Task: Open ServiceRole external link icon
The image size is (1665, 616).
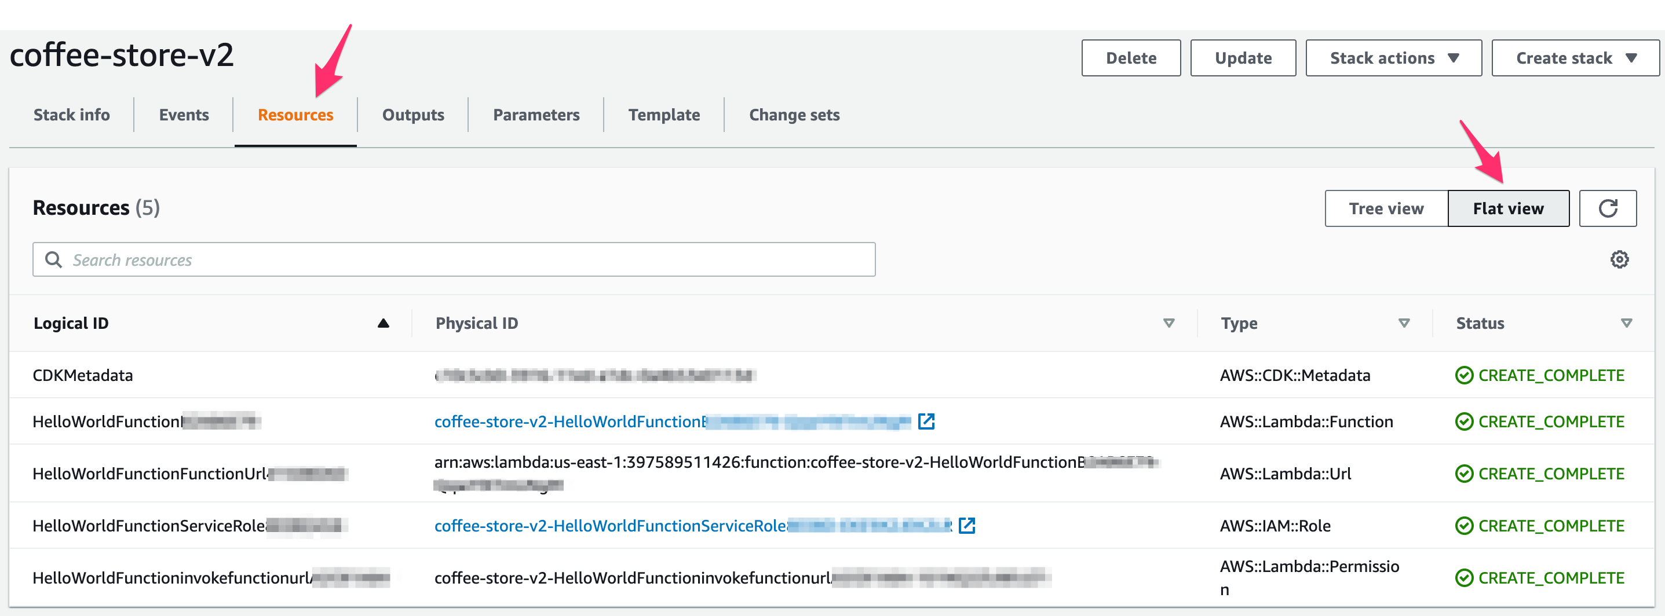Action: [966, 525]
